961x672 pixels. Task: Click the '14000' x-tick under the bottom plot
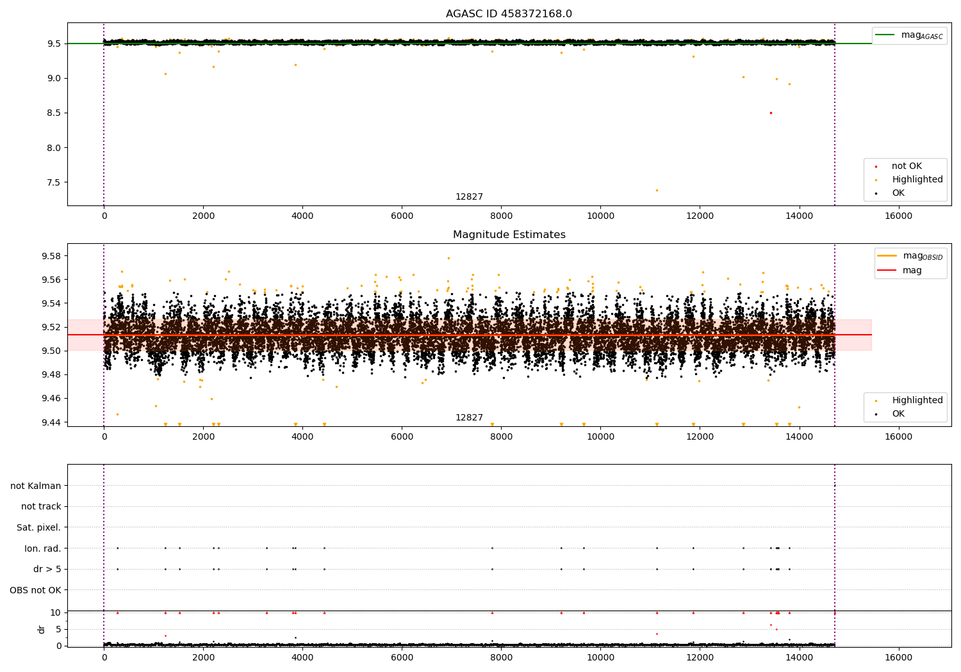point(799,658)
